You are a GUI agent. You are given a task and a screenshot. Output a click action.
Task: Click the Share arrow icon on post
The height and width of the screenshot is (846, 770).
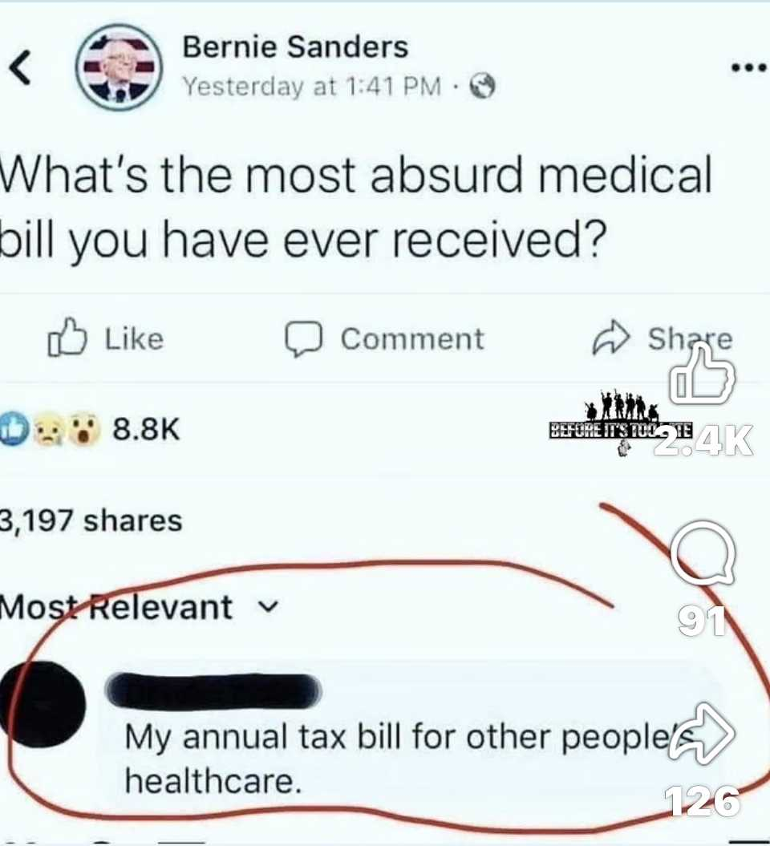(x=611, y=338)
